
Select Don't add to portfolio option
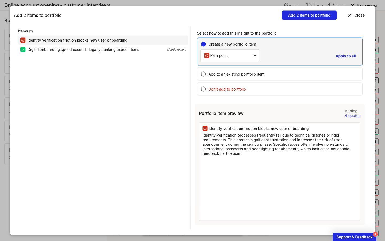tap(280, 89)
